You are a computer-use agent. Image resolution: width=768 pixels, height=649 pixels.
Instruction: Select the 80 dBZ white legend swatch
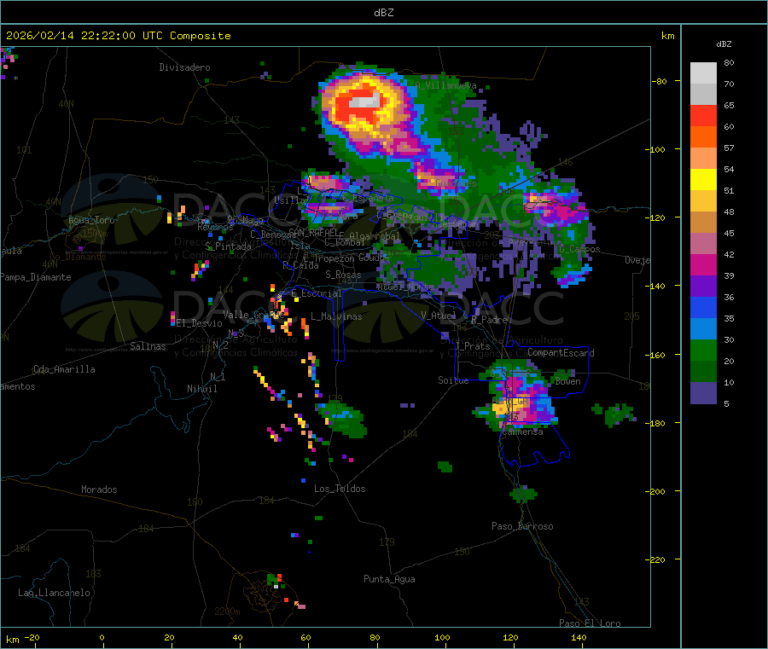703,73
